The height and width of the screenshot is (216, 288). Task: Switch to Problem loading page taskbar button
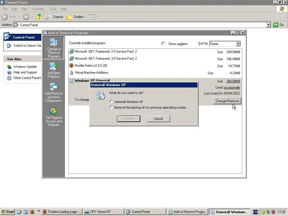tap(62, 212)
